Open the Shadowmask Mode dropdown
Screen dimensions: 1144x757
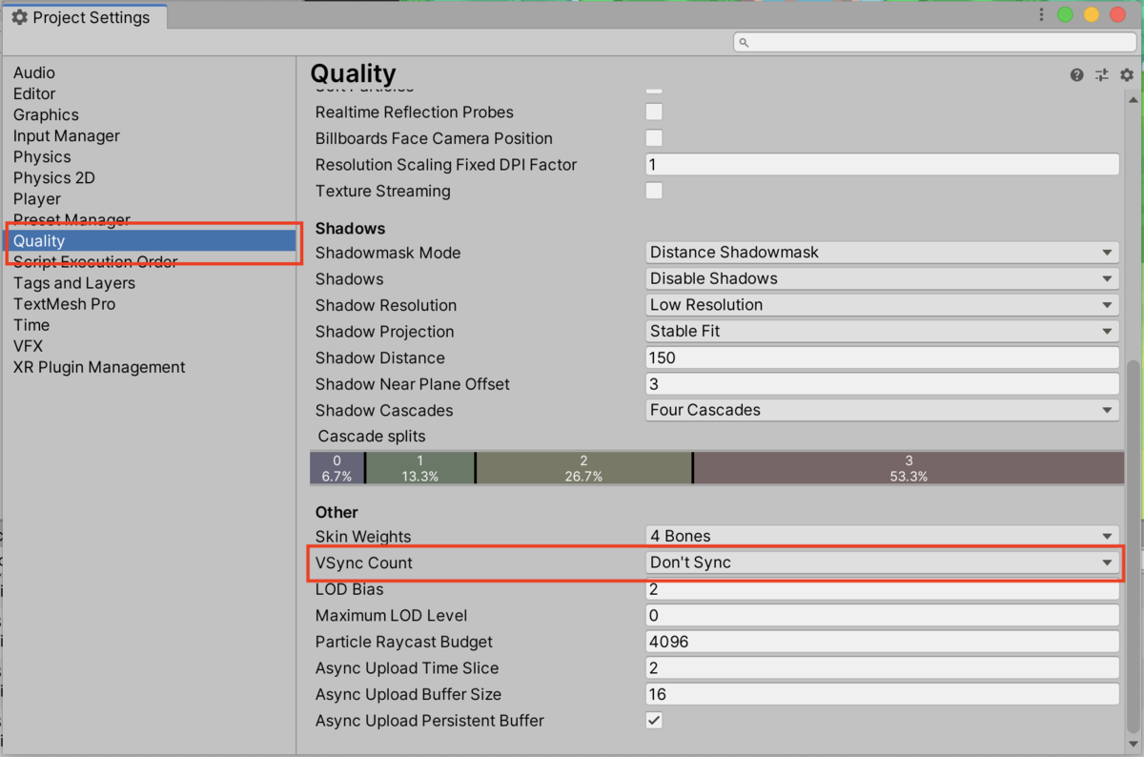tap(881, 252)
